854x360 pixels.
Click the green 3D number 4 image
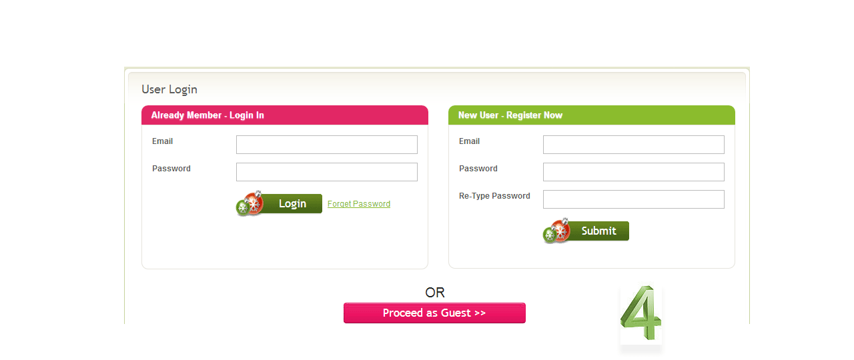coord(640,315)
